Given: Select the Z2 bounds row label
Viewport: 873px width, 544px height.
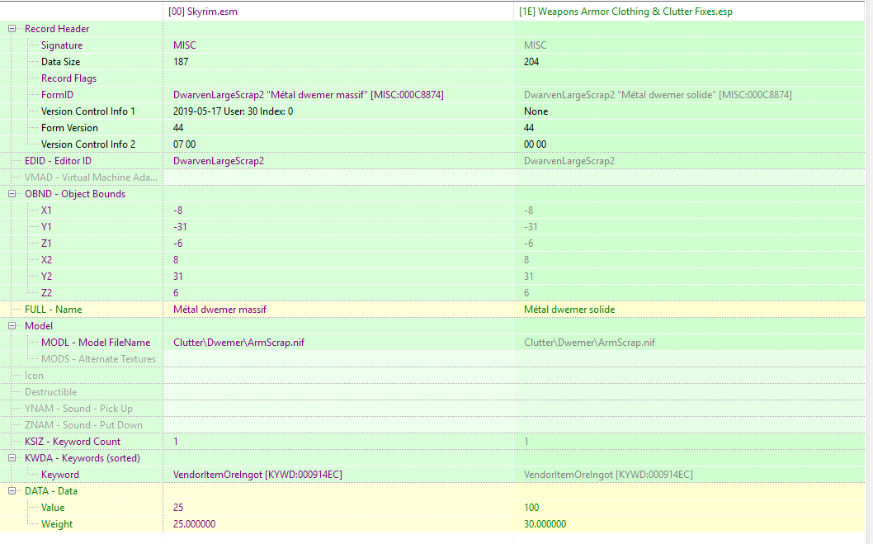Looking at the screenshot, I should pos(47,293).
